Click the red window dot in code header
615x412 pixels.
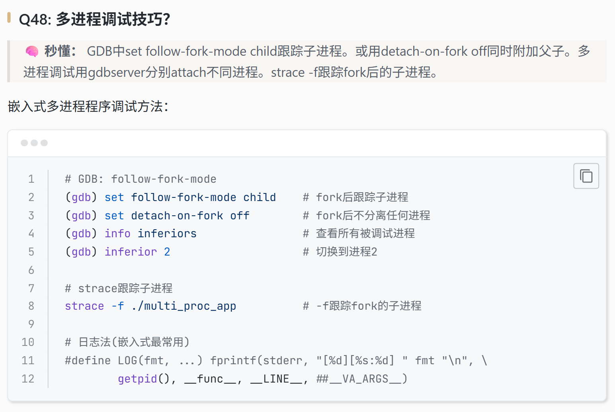(24, 143)
